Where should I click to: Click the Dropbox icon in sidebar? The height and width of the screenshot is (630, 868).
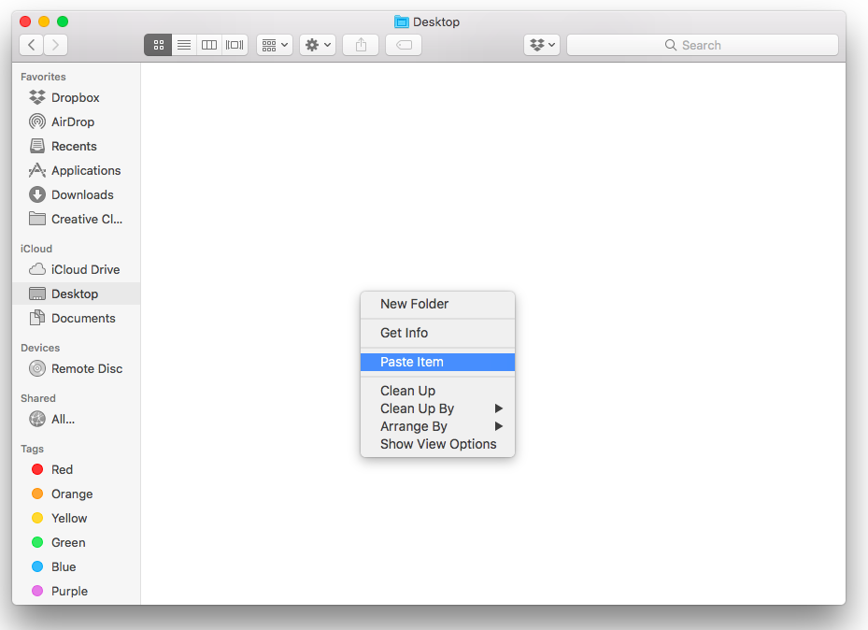(37, 97)
